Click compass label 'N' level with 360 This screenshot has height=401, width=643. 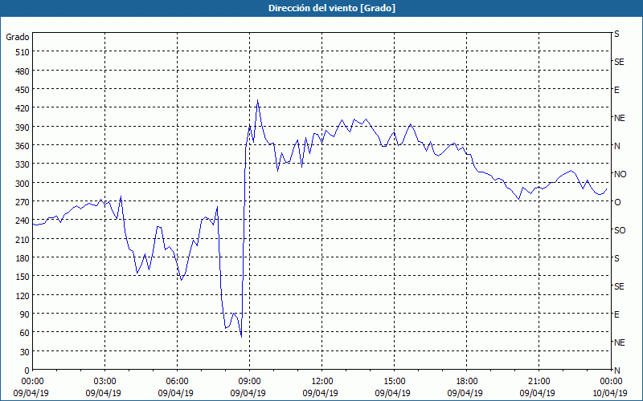(617, 146)
